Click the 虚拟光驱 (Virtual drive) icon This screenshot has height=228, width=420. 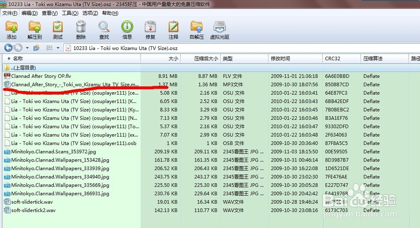pyautogui.click(x=220, y=30)
